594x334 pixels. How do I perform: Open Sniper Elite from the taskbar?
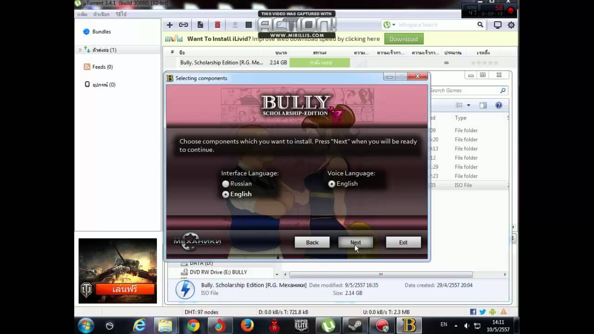coord(301,326)
